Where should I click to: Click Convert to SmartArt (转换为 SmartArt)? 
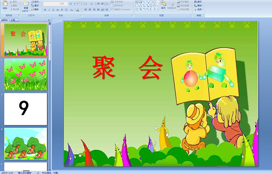coord(122,9)
